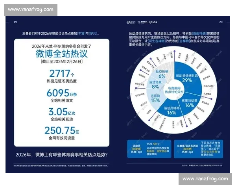Click the '赛事与结果 16%' pie segment
This screenshot has width=236, height=189.
click(189, 103)
